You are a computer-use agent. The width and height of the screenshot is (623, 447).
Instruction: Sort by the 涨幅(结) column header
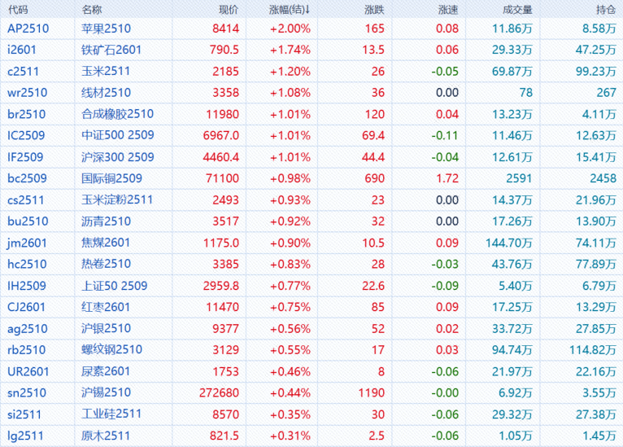[290, 10]
